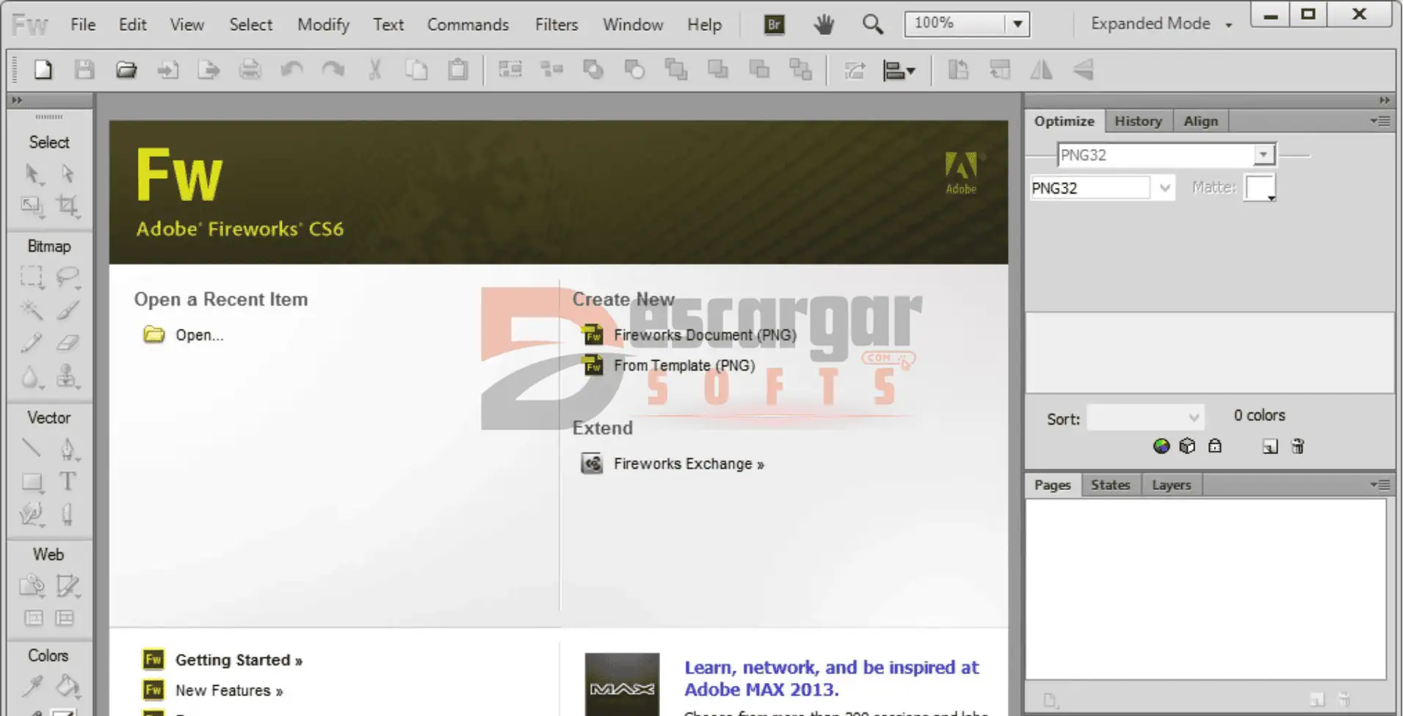Select the Freeform tool
This screenshot has width=1403, height=716.
[x=32, y=514]
